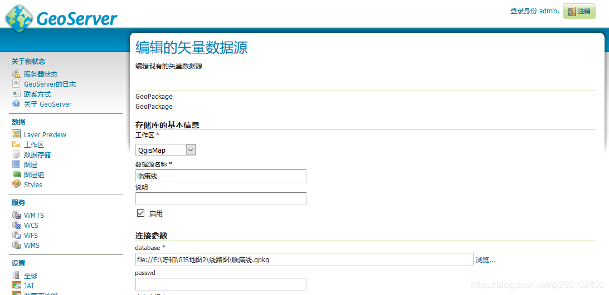
Task: Click the Layer Preview icon
Action: click(16, 134)
